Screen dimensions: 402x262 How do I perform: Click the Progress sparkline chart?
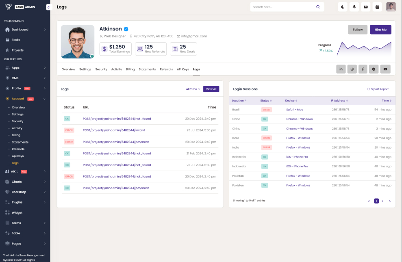364,48
